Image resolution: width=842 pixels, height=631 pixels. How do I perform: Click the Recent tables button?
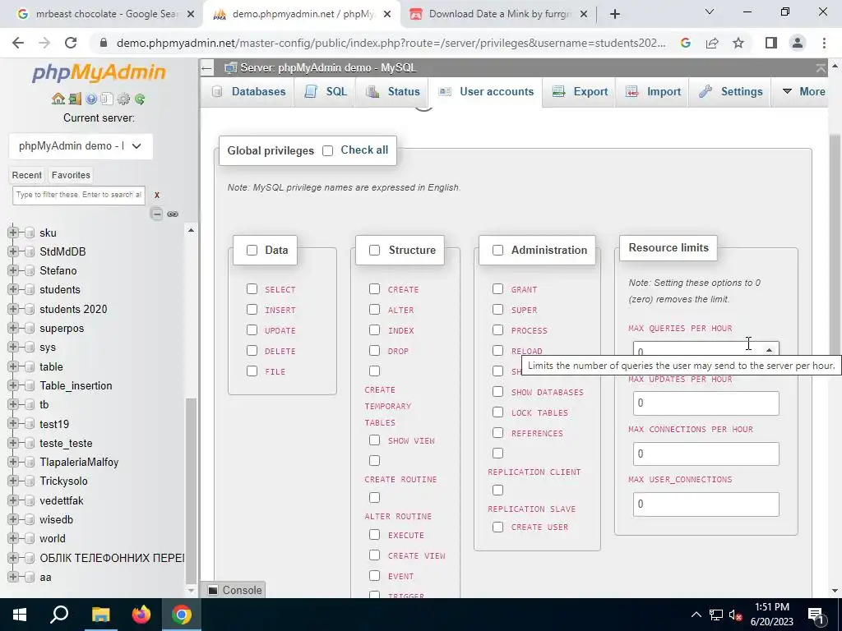point(27,175)
